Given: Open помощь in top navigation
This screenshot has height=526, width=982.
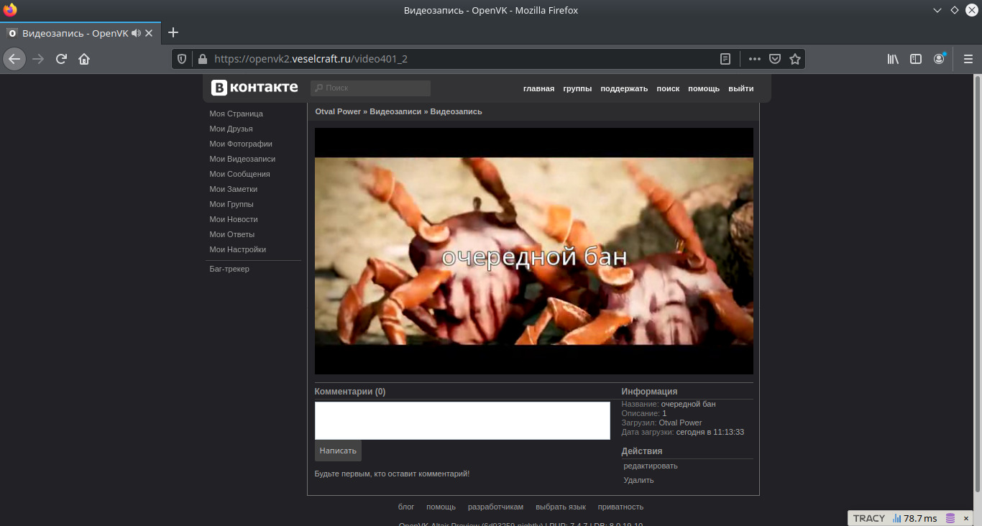Looking at the screenshot, I should [704, 88].
